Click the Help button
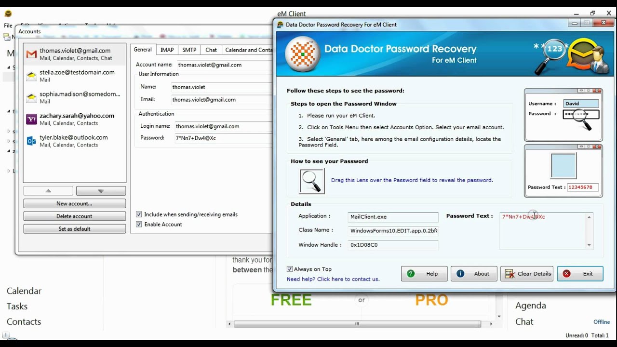617x347 pixels. pos(424,274)
